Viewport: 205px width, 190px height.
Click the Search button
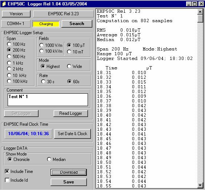coord(77,24)
